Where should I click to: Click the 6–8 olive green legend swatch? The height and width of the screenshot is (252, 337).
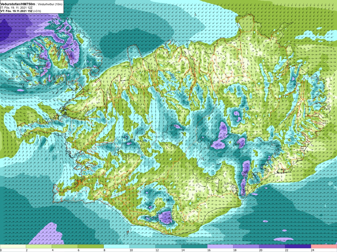[91, 246]
